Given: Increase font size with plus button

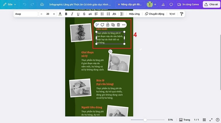Looking at the screenshot, I should click(54, 14).
